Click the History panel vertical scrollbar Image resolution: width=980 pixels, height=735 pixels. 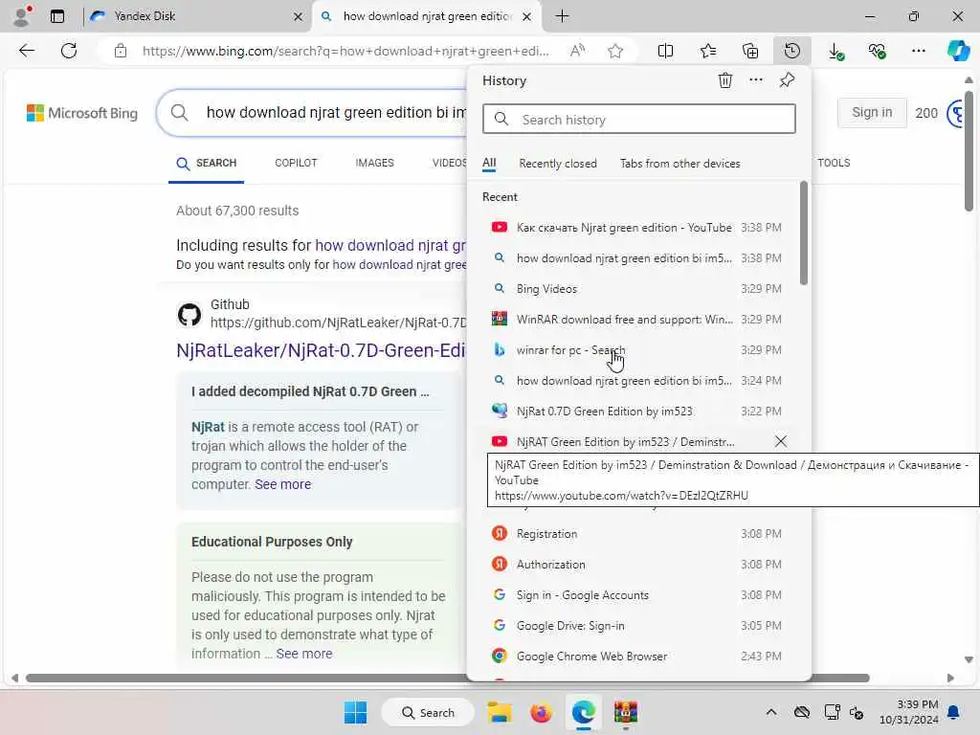pos(804,233)
